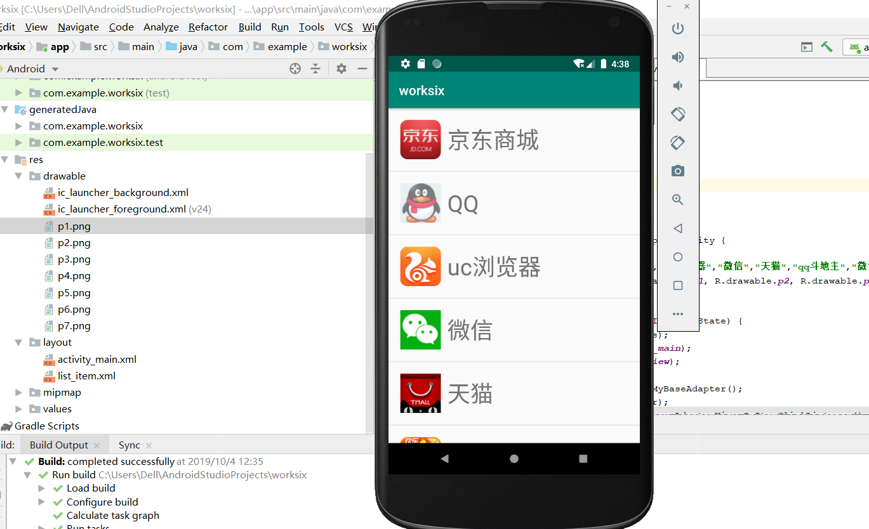Select activity_main.xml layout file

click(x=97, y=359)
